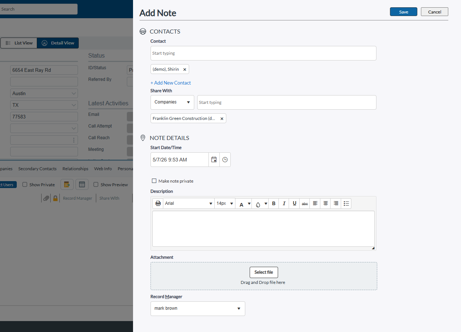Check Make note private checkbox
The height and width of the screenshot is (332, 461).
(x=154, y=181)
